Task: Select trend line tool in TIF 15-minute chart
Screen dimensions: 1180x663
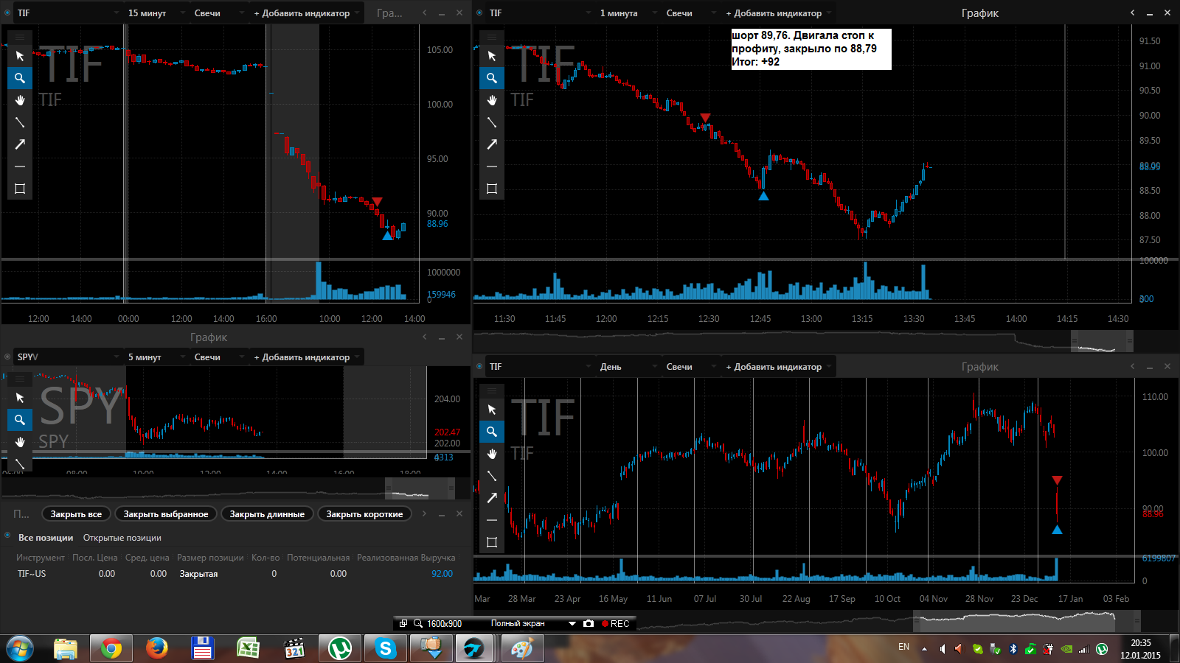Action: pos(20,122)
